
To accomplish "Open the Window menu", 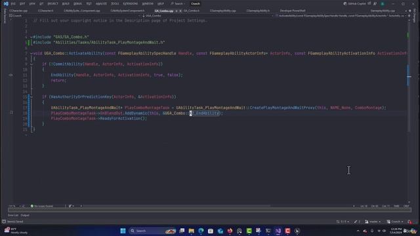I will pos(148,4).
